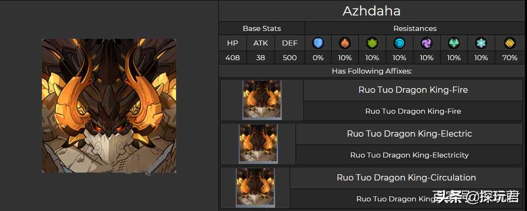Click the Azhdaha title heading
The image size is (527, 211).
tap(371, 11)
